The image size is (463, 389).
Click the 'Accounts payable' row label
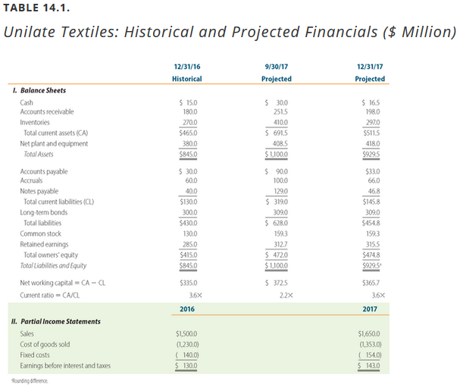44,171
